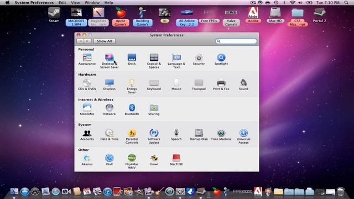Open the MacFUSE preference pane

coord(176,160)
